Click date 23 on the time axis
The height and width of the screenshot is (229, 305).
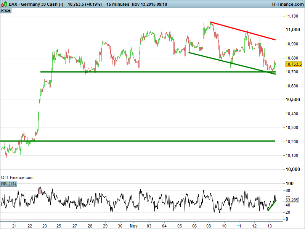click(45, 226)
